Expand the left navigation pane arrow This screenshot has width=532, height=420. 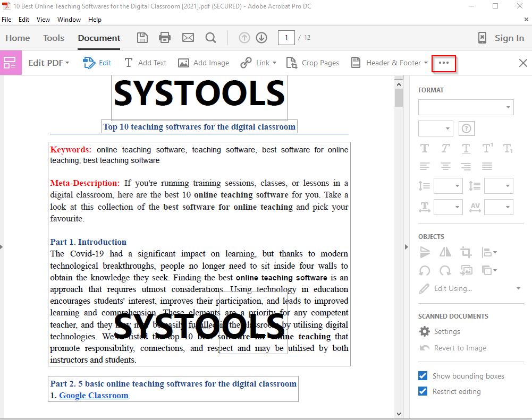[2, 247]
